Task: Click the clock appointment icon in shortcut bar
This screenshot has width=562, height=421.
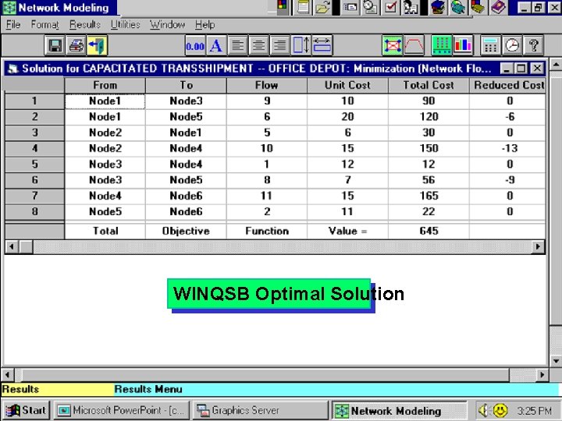Action: (x=370, y=7)
